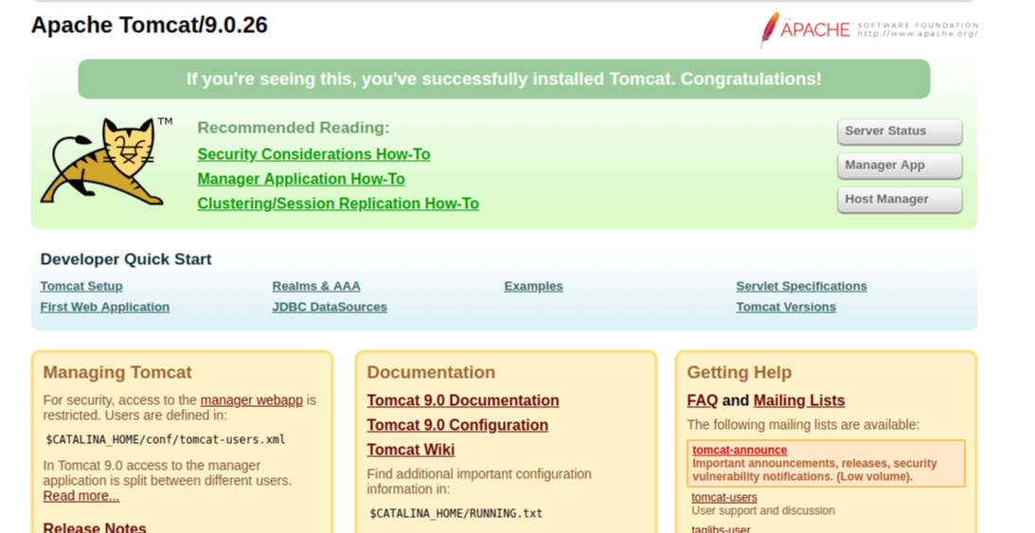Open Tomcat 9.0 Configuration
The image size is (1035, 533).
click(457, 425)
